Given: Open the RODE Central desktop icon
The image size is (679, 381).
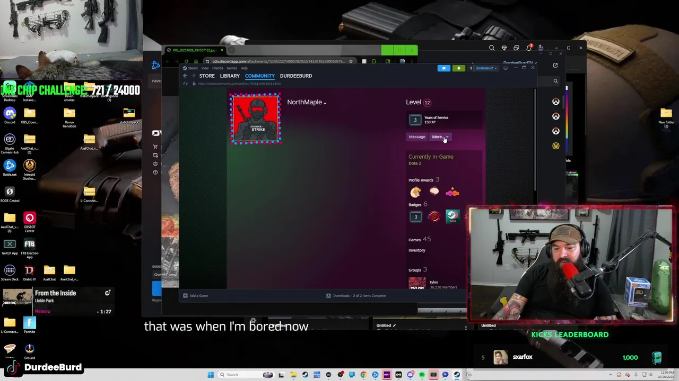Looking at the screenshot, I should point(10,194).
